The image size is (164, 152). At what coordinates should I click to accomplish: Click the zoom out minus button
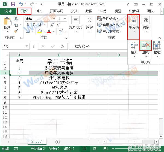[113, 149]
